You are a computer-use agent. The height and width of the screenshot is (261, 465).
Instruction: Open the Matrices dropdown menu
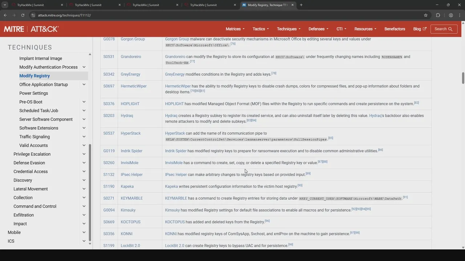click(235, 29)
